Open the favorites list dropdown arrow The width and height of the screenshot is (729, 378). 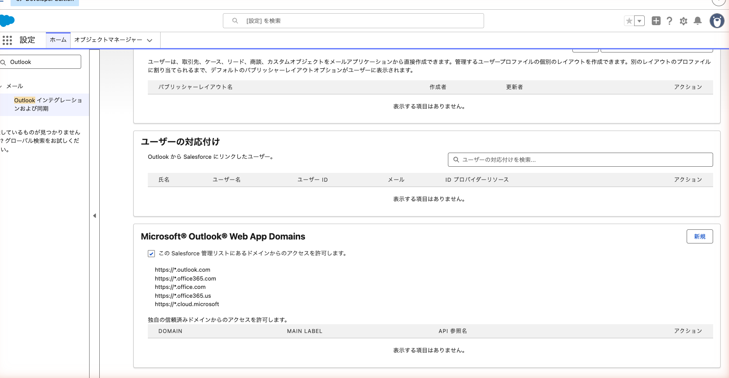pyautogui.click(x=639, y=21)
